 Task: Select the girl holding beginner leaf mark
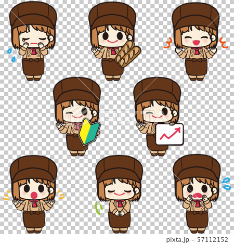[77, 117]
